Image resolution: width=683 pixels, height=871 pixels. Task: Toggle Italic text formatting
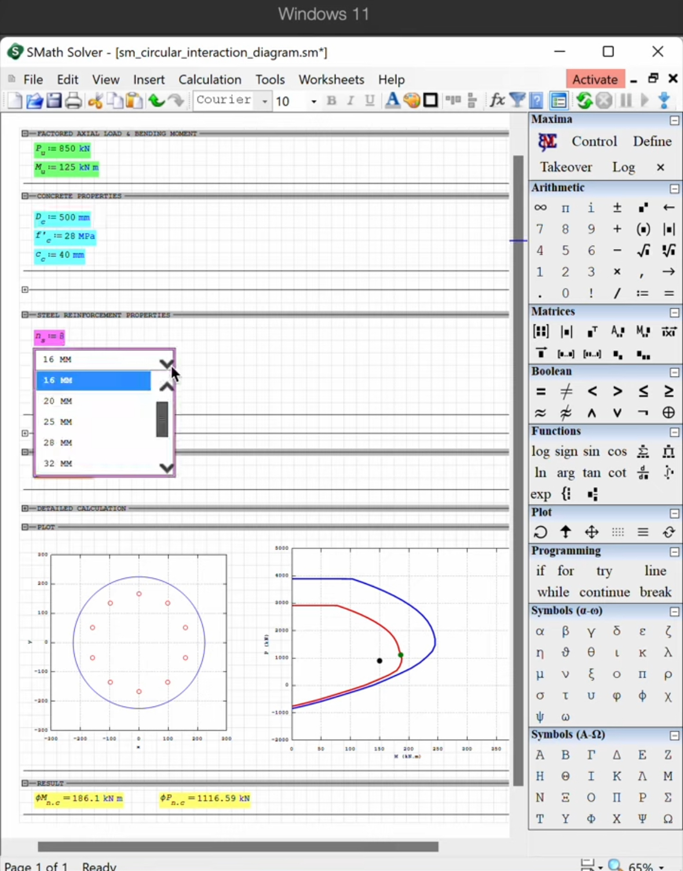pyautogui.click(x=350, y=101)
